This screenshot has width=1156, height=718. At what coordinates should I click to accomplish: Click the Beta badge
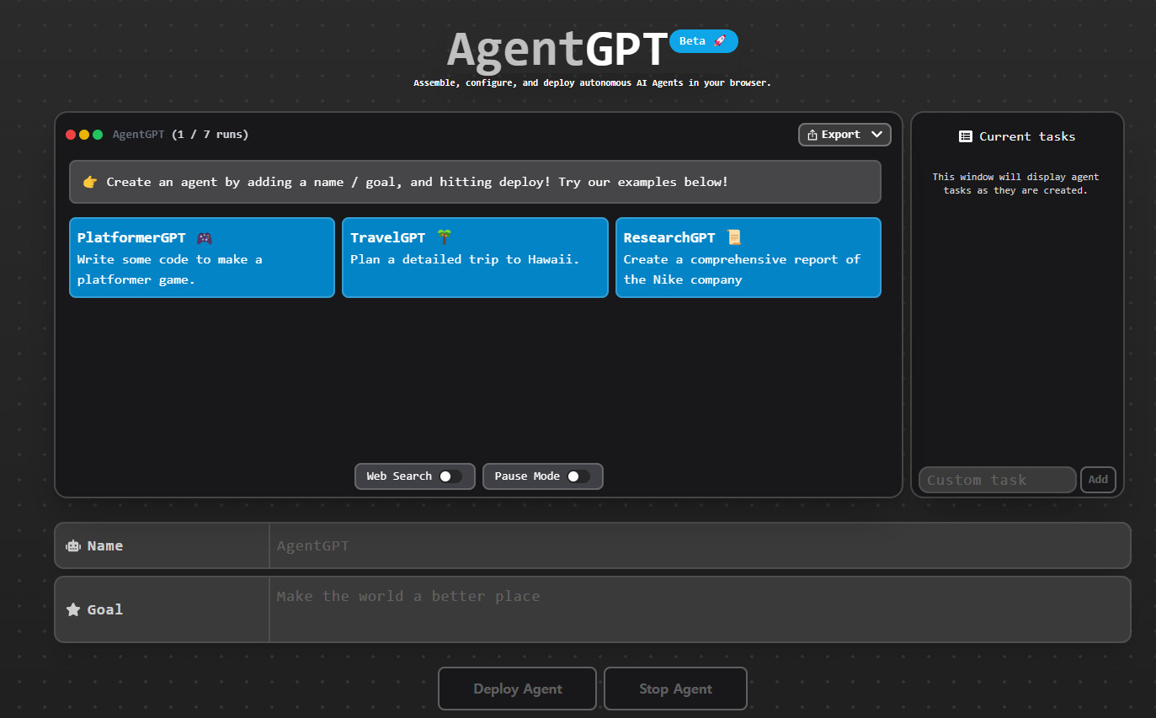point(704,41)
